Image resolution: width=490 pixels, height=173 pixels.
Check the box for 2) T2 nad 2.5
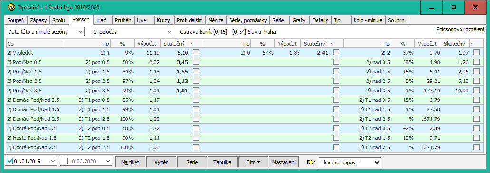[476, 147]
